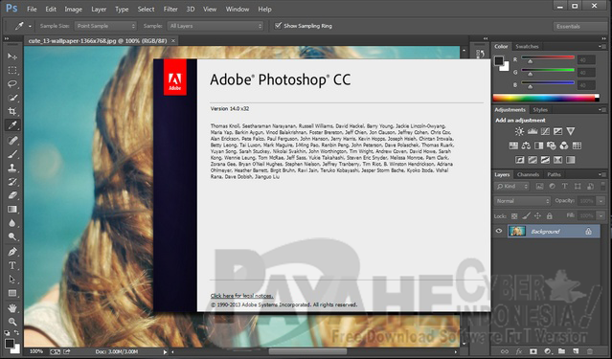Screen dimensions: 612x359
Task: Switch to the Styles tab
Action: 540,110
